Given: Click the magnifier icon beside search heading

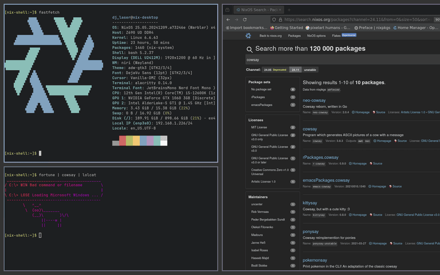Looking at the screenshot, I should [250, 49].
